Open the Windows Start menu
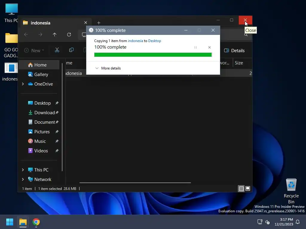Viewport: 306px width, 229px height. click(10, 222)
